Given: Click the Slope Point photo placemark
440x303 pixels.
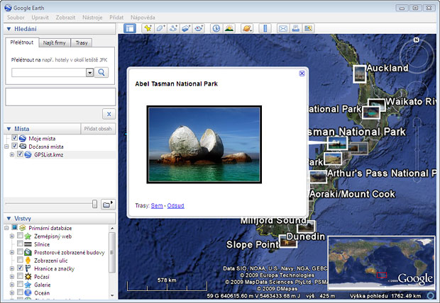Looking at the screenshot, I should (288, 241).
